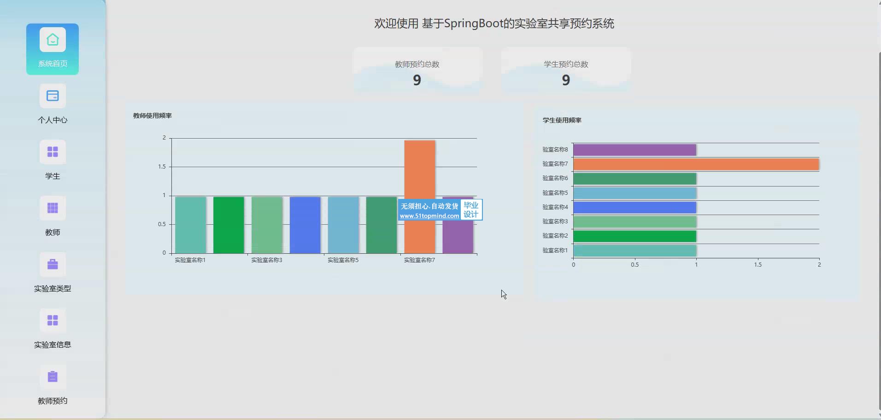The width and height of the screenshot is (881, 420).
Task: Click the 个人中心 menu label
Action: tap(53, 120)
